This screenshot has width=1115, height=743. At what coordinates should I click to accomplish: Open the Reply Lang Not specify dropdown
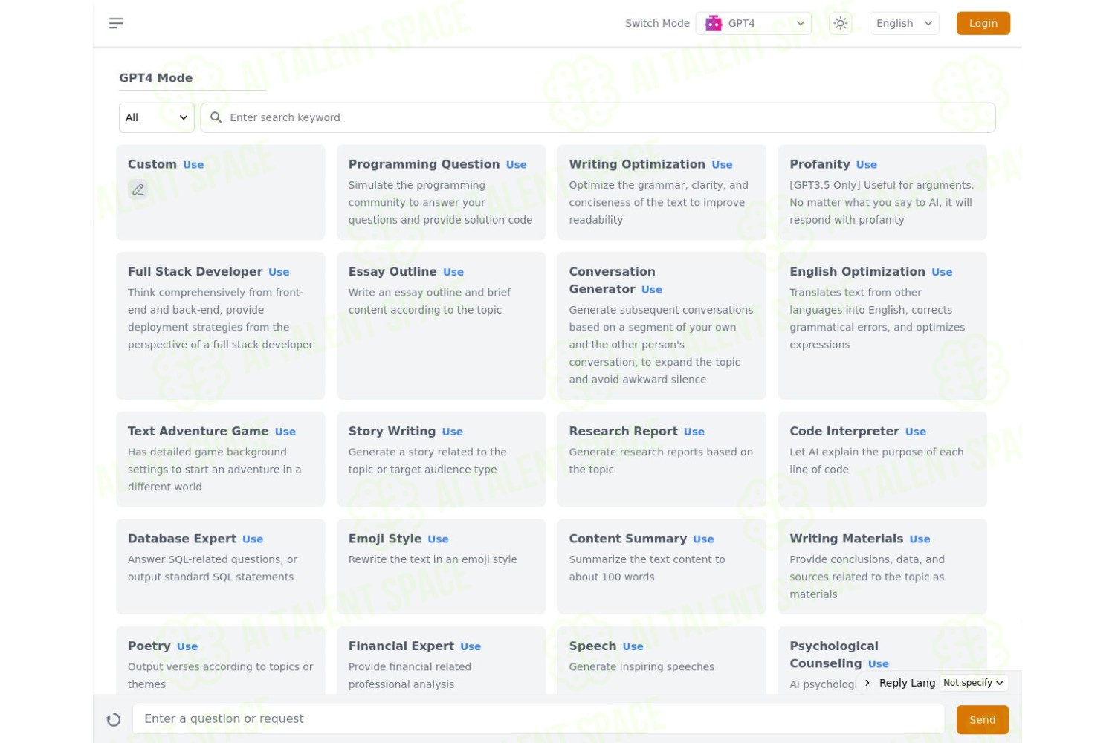point(973,682)
